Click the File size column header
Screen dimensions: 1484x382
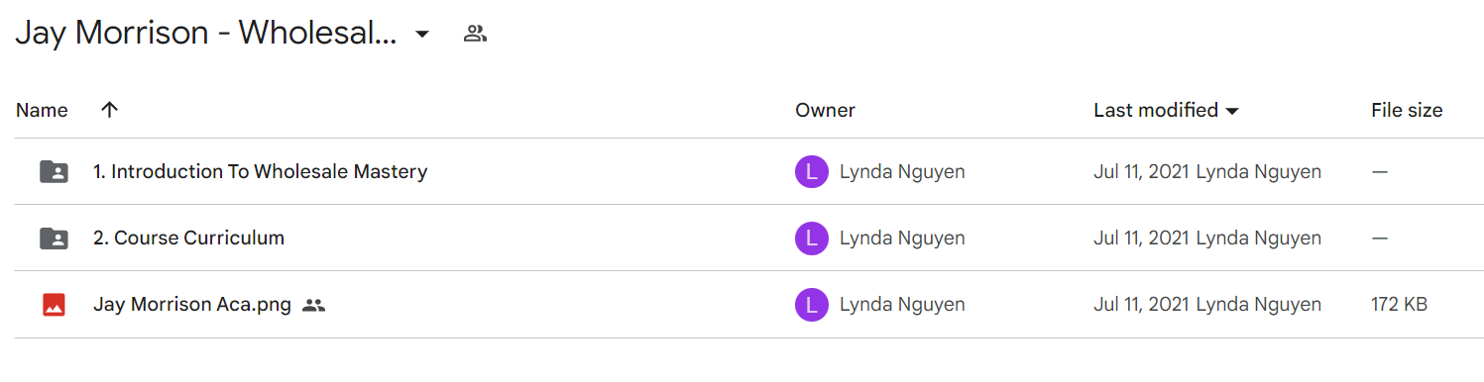[x=1407, y=110]
